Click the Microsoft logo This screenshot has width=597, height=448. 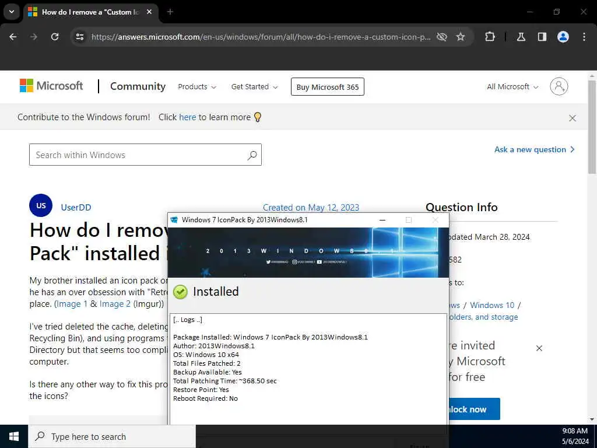(51, 86)
